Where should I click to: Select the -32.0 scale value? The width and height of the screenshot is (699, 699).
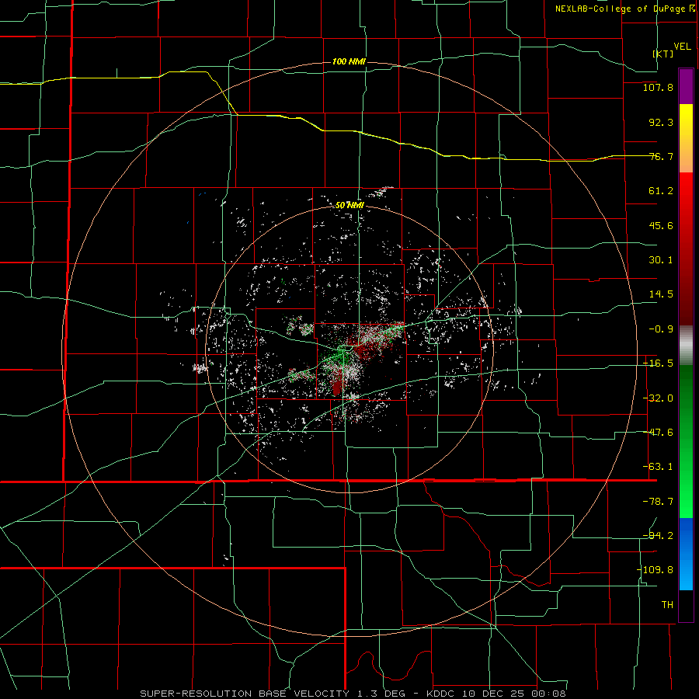point(658,398)
